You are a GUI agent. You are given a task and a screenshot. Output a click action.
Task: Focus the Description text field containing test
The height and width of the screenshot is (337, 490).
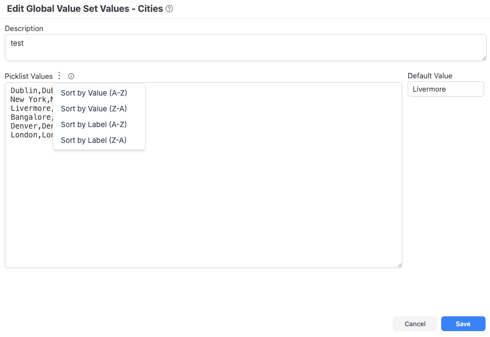click(245, 47)
